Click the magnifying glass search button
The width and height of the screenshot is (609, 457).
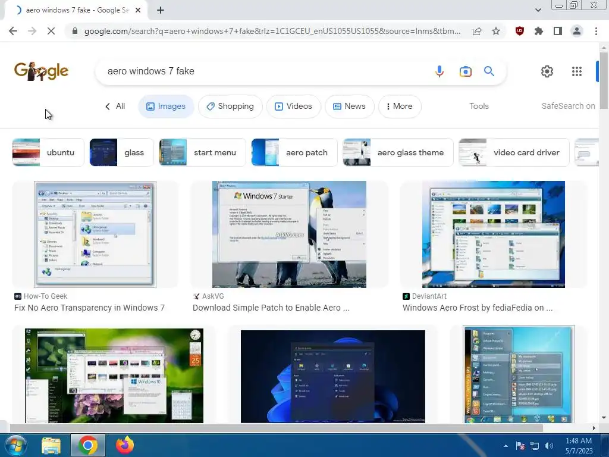(x=489, y=71)
